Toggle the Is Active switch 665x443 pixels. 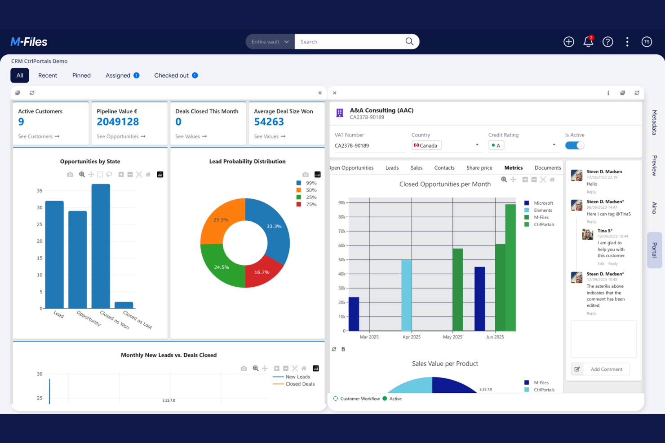tap(575, 145)
